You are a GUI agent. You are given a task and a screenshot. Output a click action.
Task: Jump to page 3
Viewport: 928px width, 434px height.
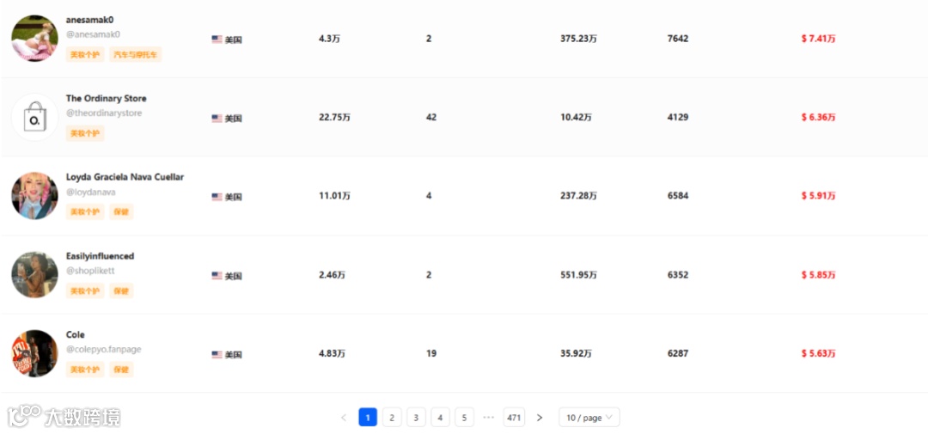pyautogui.click(x=416, y=418)
